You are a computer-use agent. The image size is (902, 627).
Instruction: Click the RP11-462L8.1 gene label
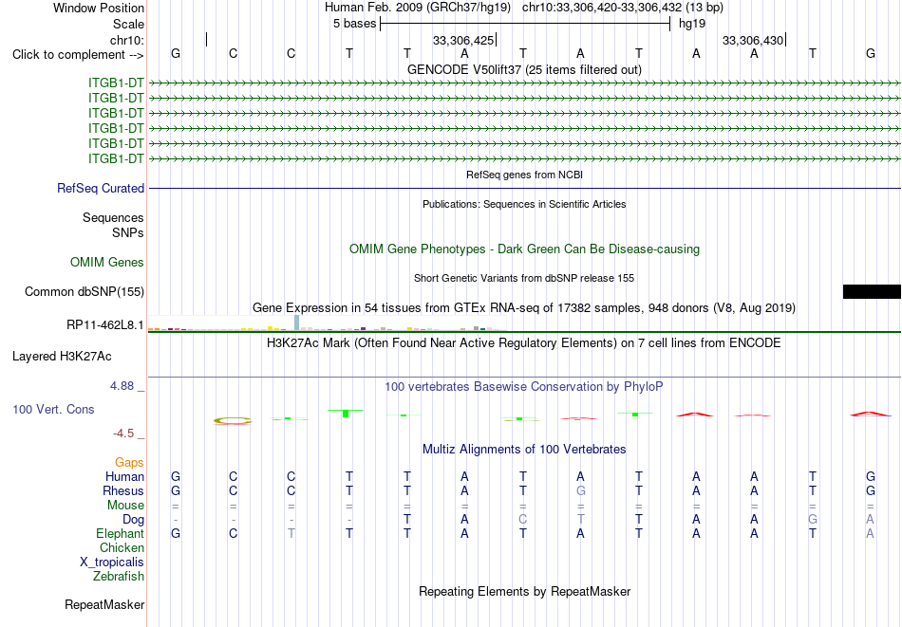pos(105,325)
